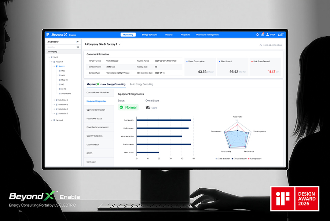The image size is (330, 221).
Task: Click the refresh icon beside the timestamp
Action: click(261, 45)
